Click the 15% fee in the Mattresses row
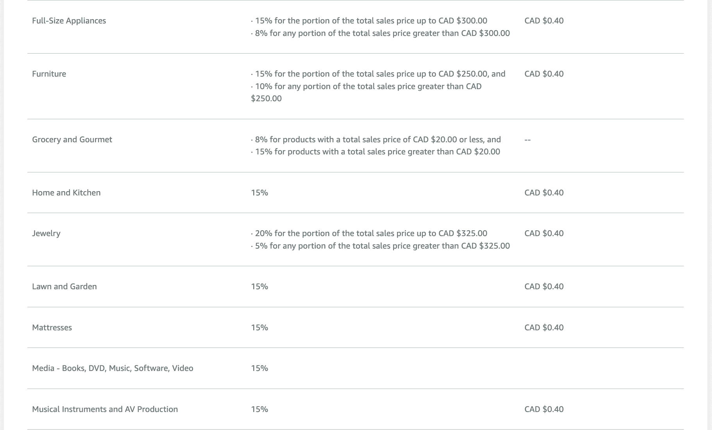Viewport: 712px width, 430px height. pyautogui.click(x=259, y=328)
